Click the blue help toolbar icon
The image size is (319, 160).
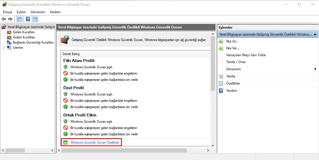(28, 19)
